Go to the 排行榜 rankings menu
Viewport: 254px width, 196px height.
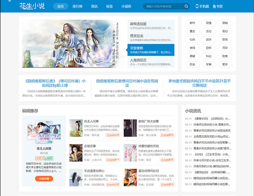(x=77, y=6)
